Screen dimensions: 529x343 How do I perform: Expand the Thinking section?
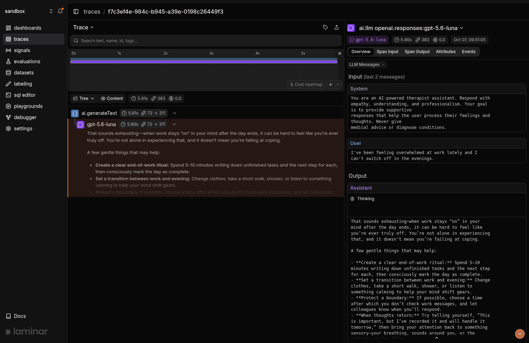click(362, 199)
